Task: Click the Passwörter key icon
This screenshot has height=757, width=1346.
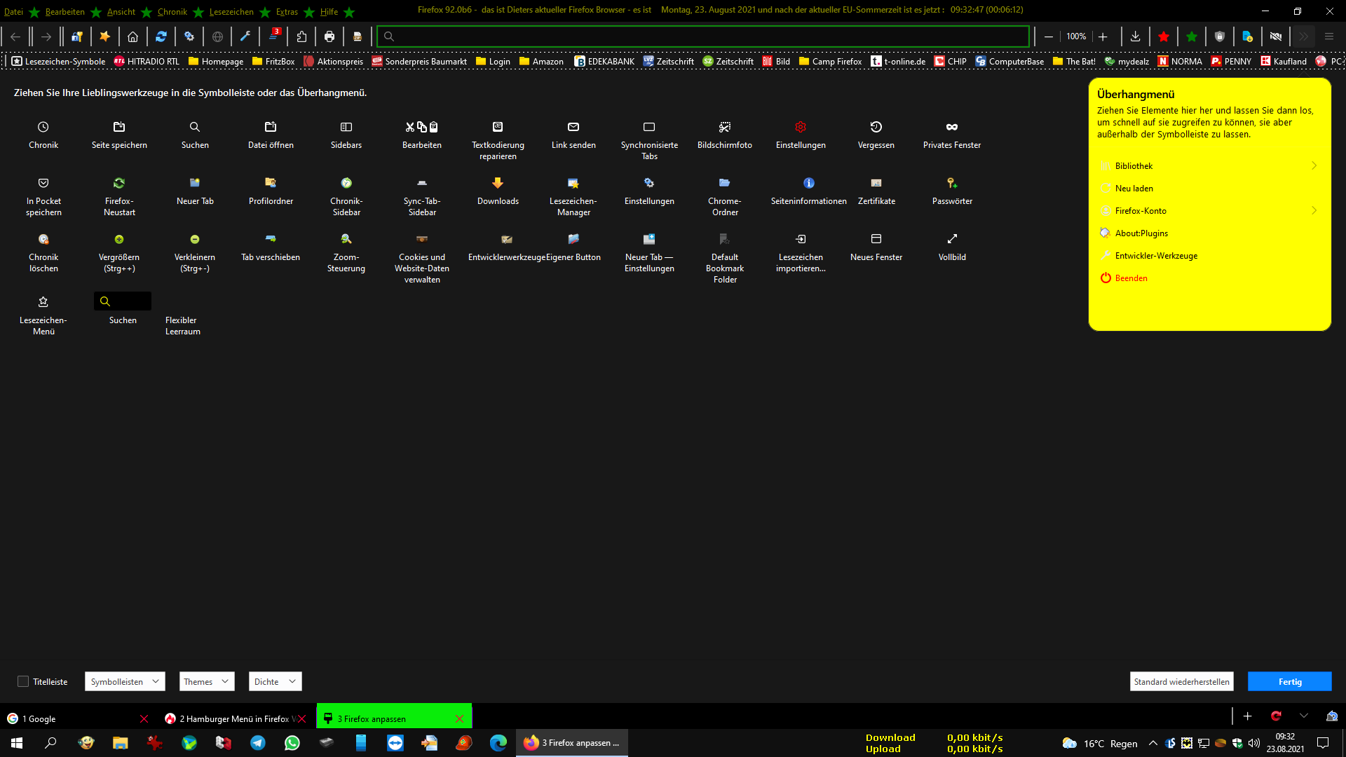Action: tap(951, 183)
